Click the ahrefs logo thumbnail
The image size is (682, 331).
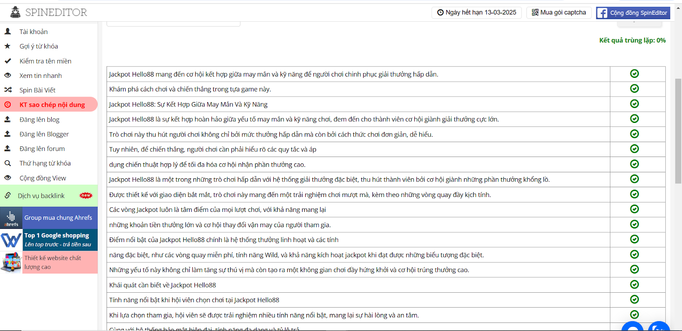[x=11, y=218]
